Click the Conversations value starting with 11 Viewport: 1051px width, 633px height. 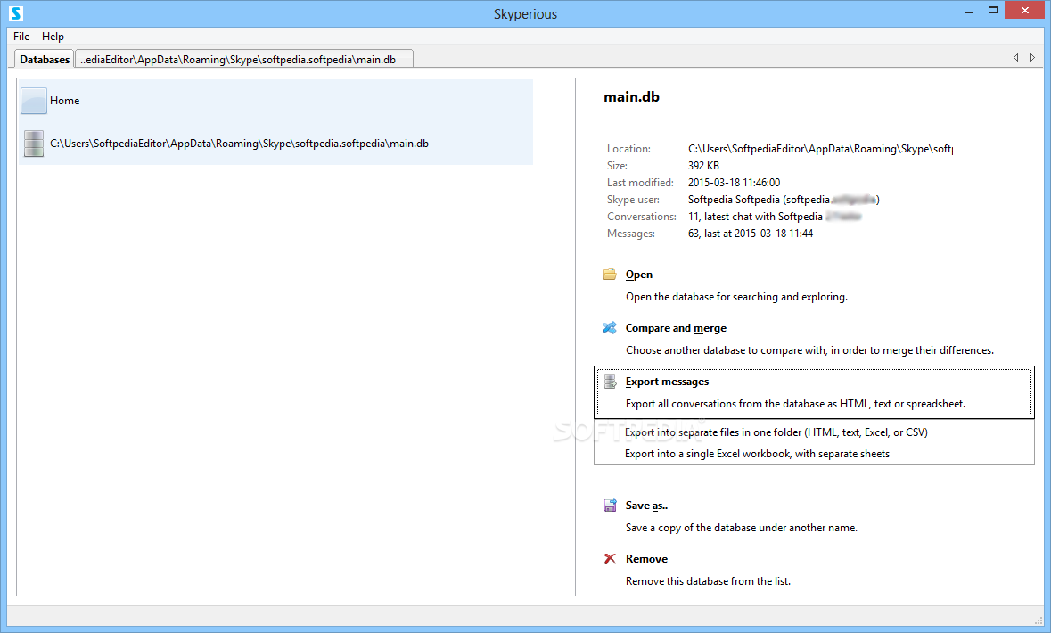pyautogui.click(x=774, y=217)
